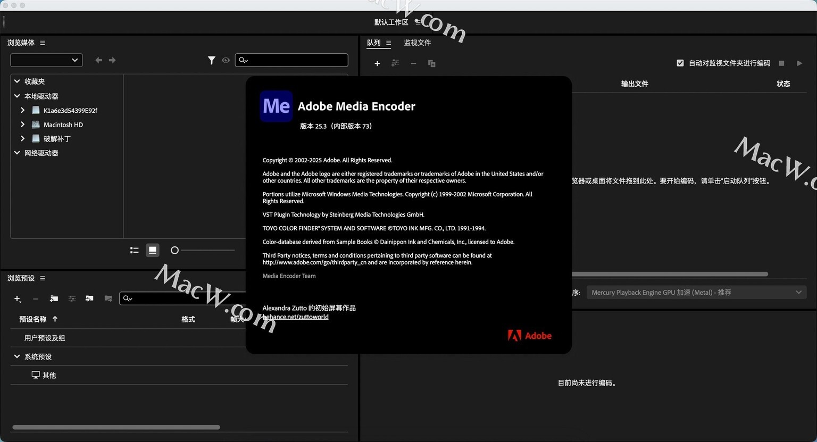Stop the encoding queue
817x442 pixels.
pyautogui.click(x=781, y=63)
